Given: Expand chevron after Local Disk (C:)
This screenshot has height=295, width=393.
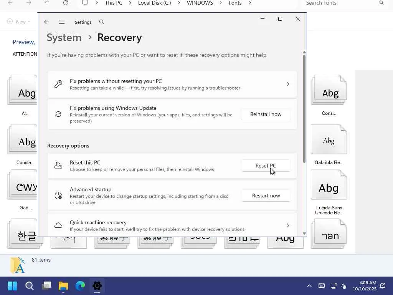Looking at the screenshot, I should [179, 3].
